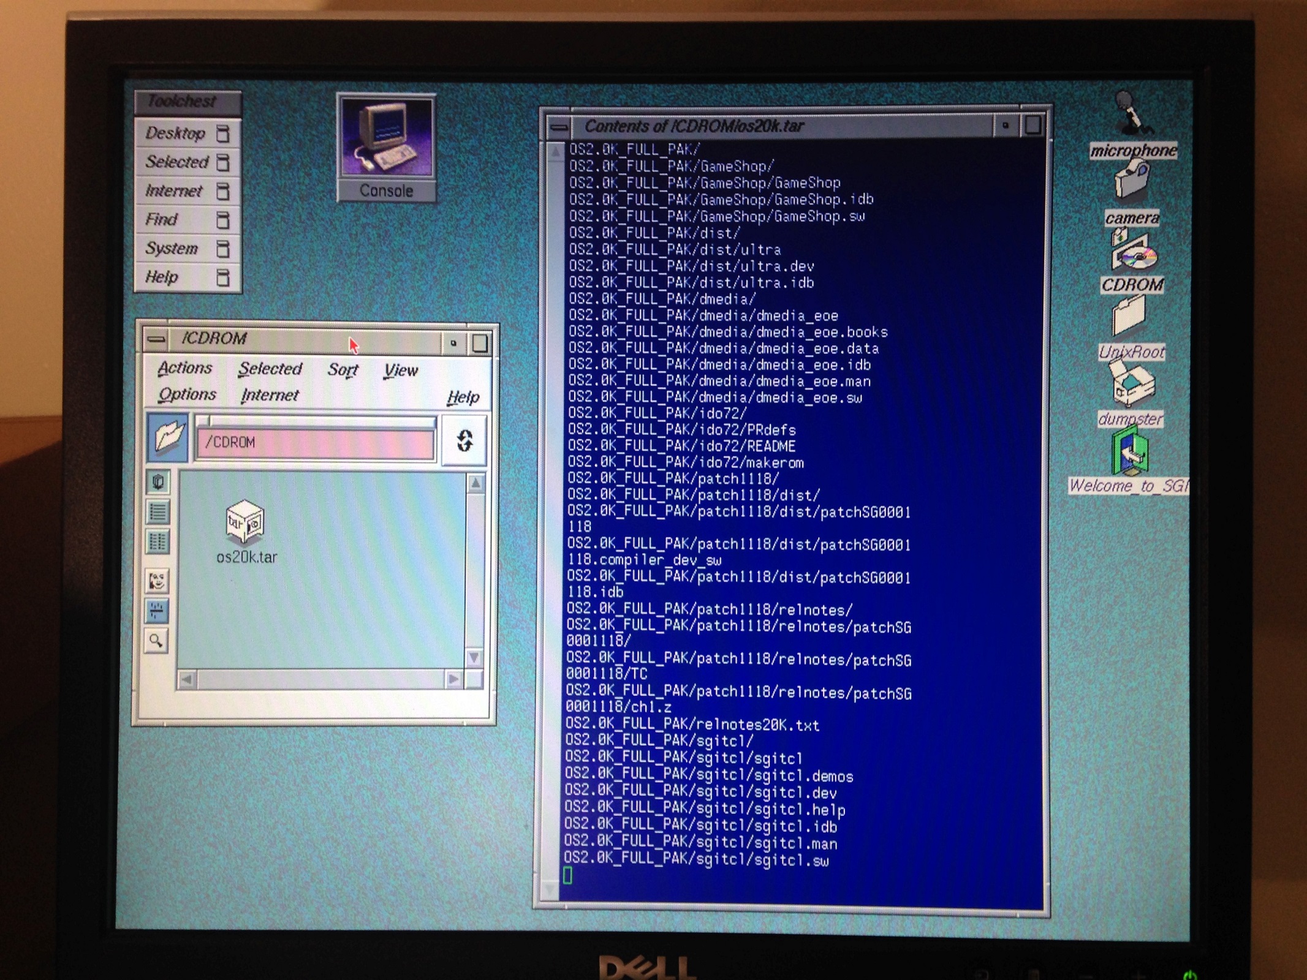Viewport: 1307px width, 980px height.
Task: Open the Sort menu in /CDROM window
Action: coord(343,370)
